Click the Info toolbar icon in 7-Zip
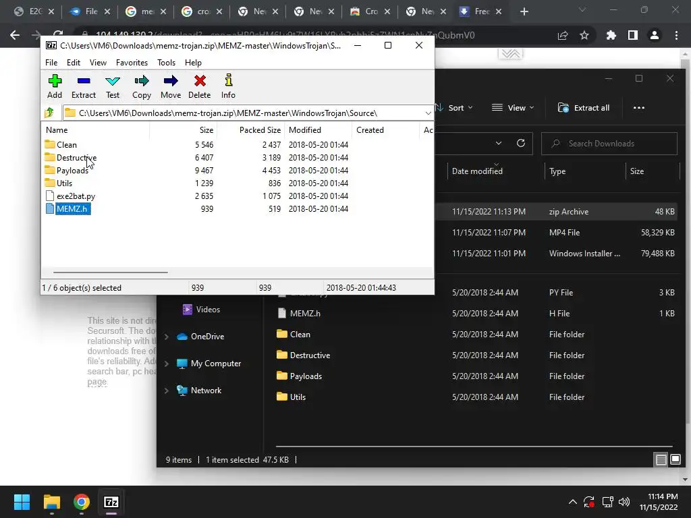 point(228,86)
